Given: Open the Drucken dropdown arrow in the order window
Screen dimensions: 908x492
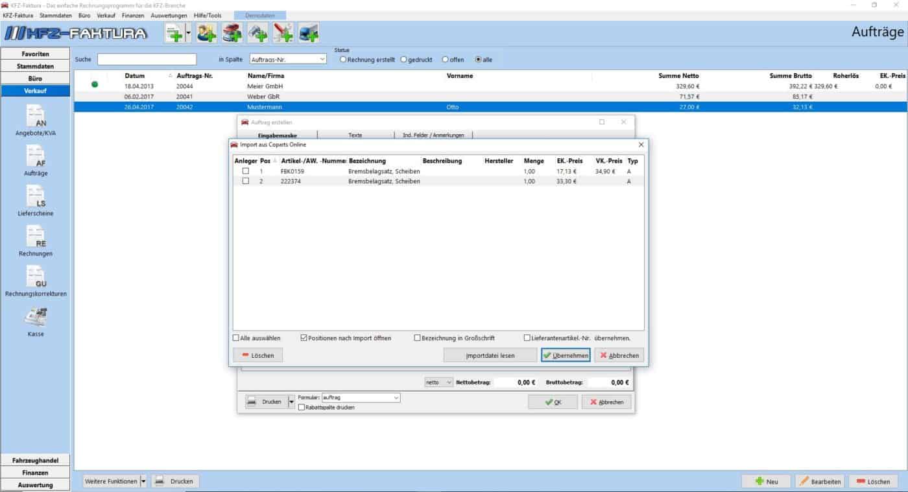Looking at the screenshot, I should [x=291, y=402].
